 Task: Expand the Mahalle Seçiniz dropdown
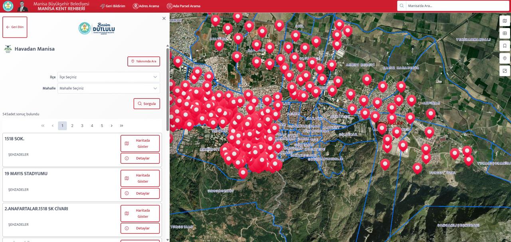point(109,88)
